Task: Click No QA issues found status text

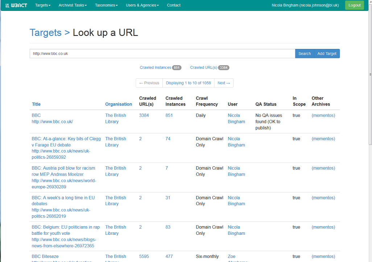Action: pos(269,122)
